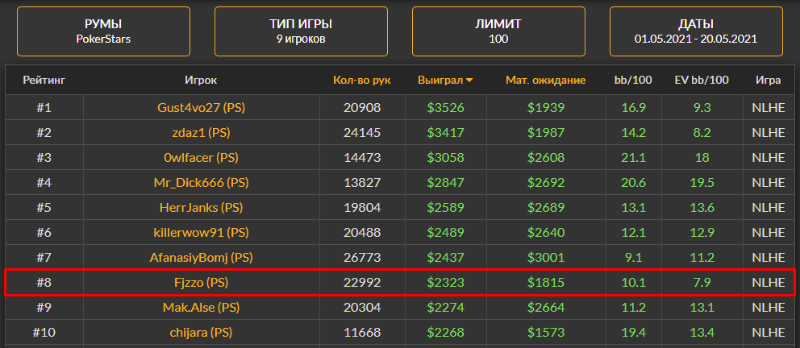Viewport: 800px width, 348px height.
Task: Click expectation value $1573
Action: [x=546, y=332]
